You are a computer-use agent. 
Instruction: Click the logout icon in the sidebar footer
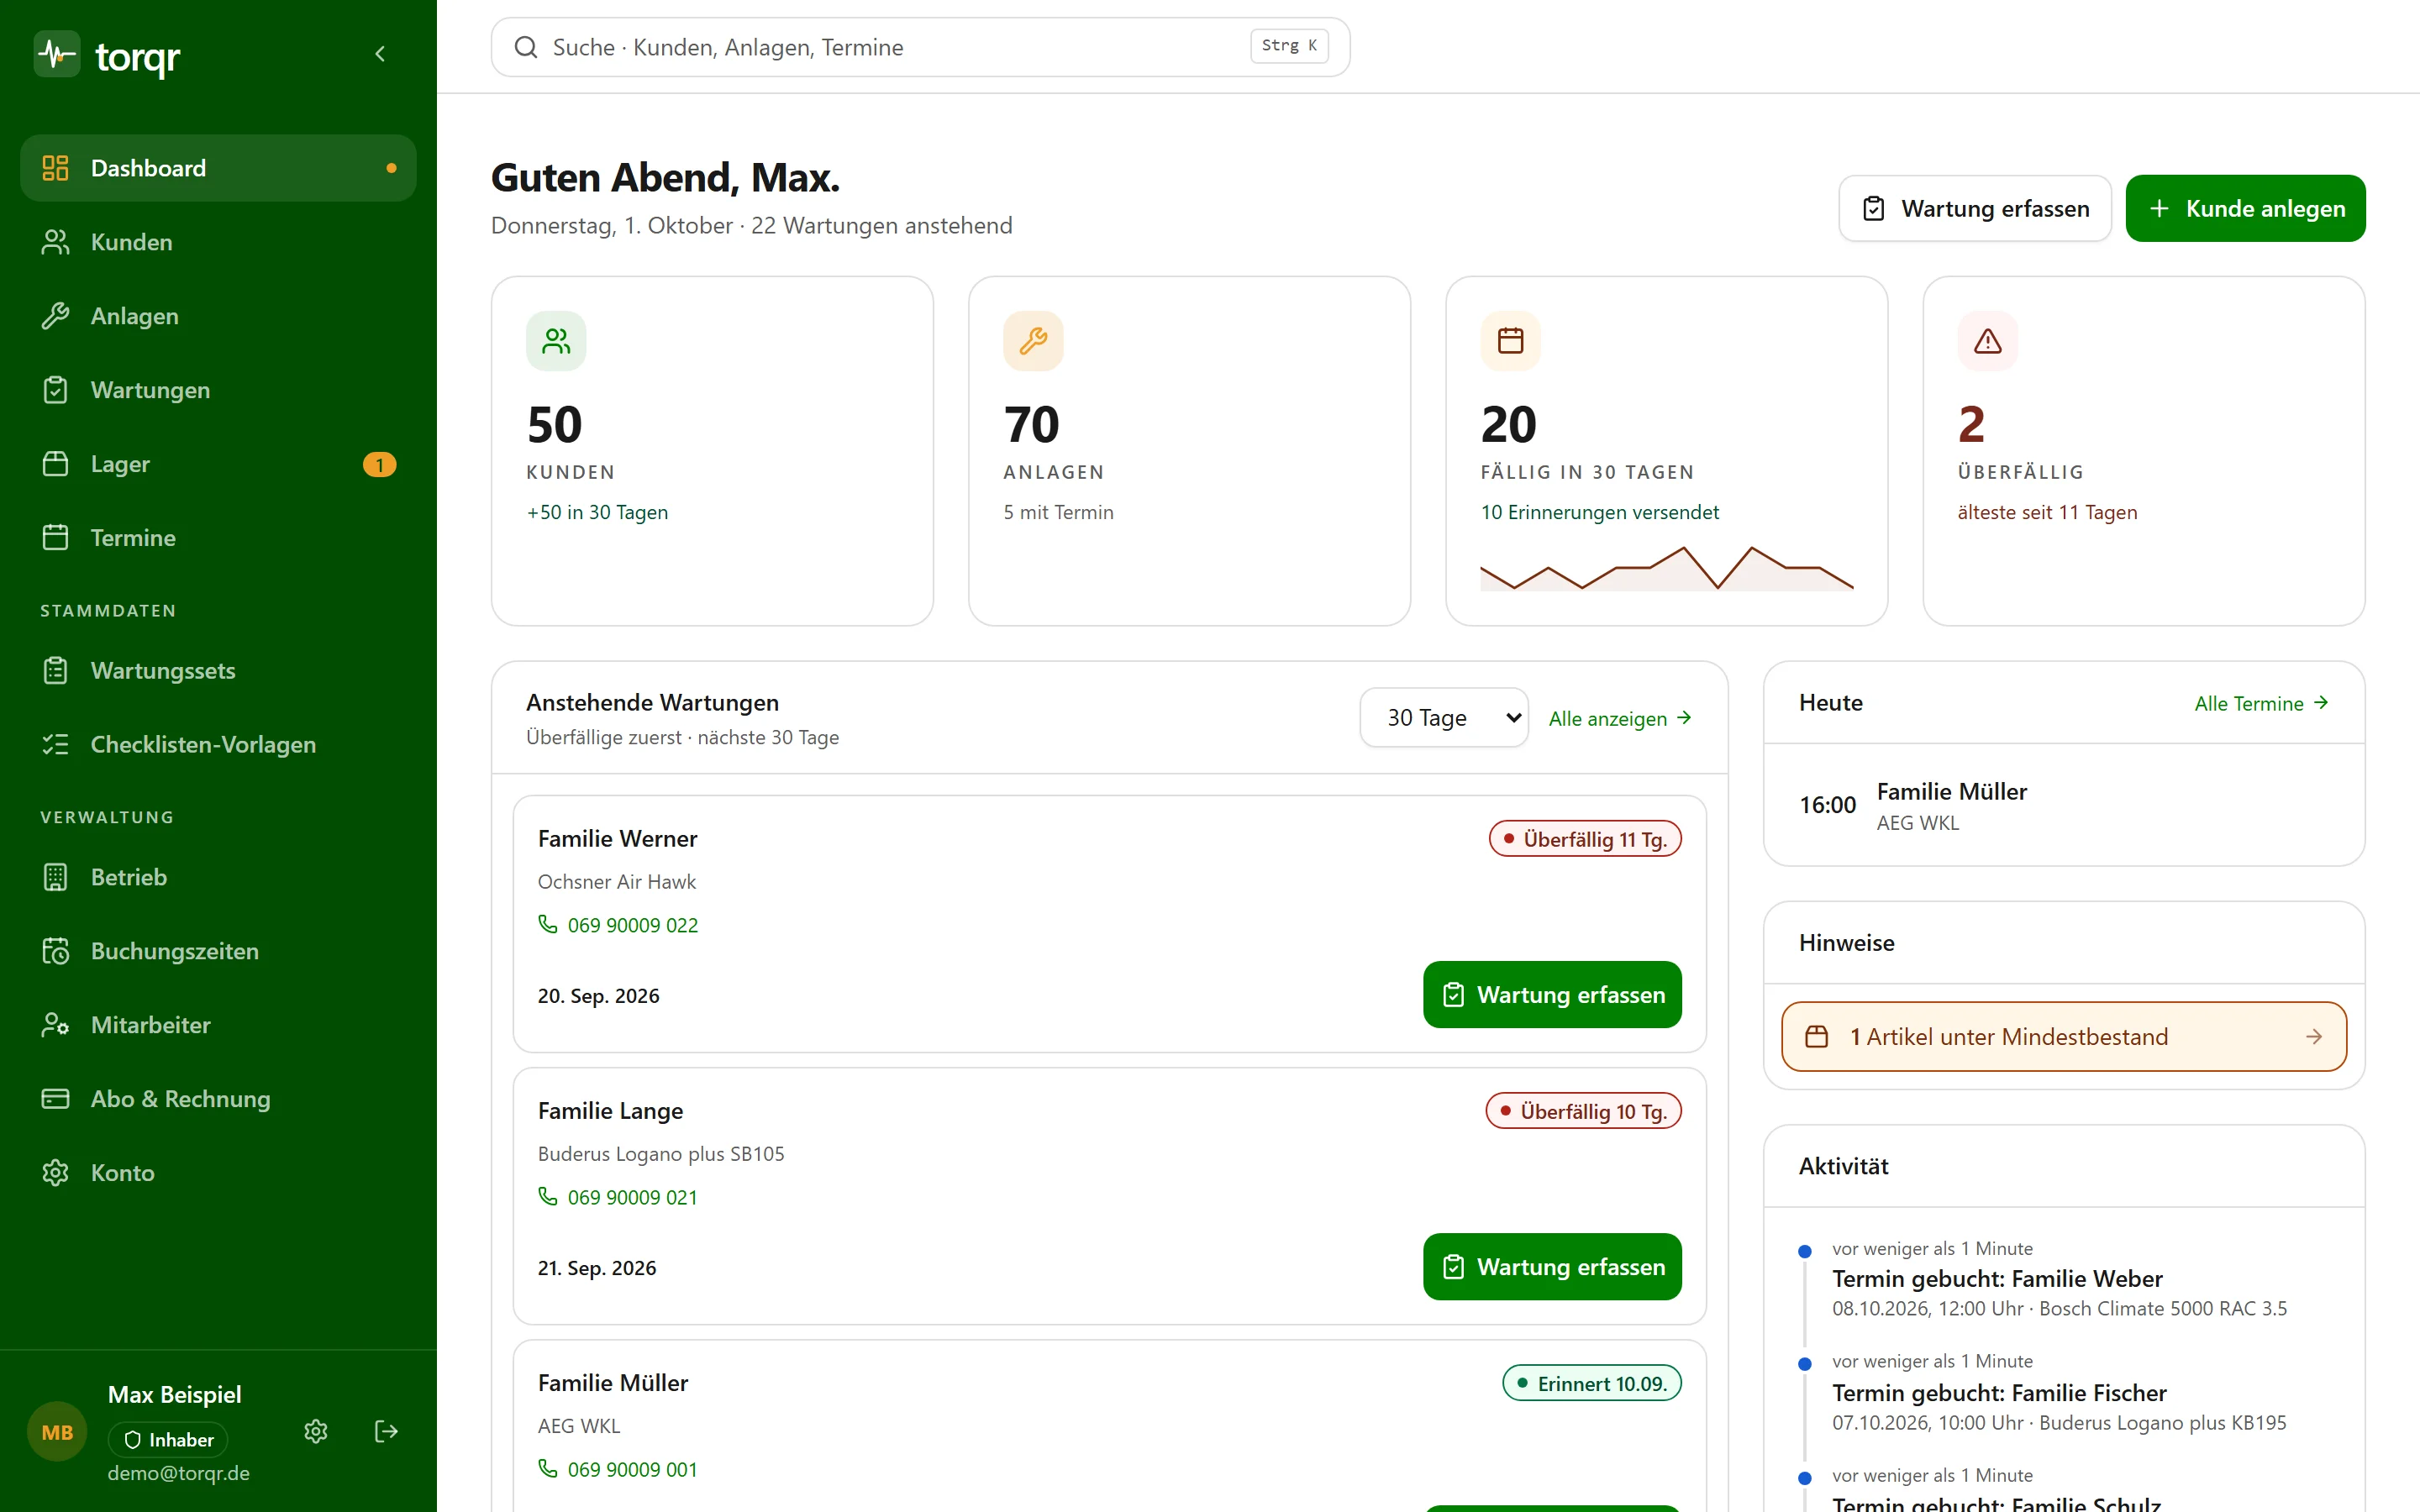[386, 1431]
